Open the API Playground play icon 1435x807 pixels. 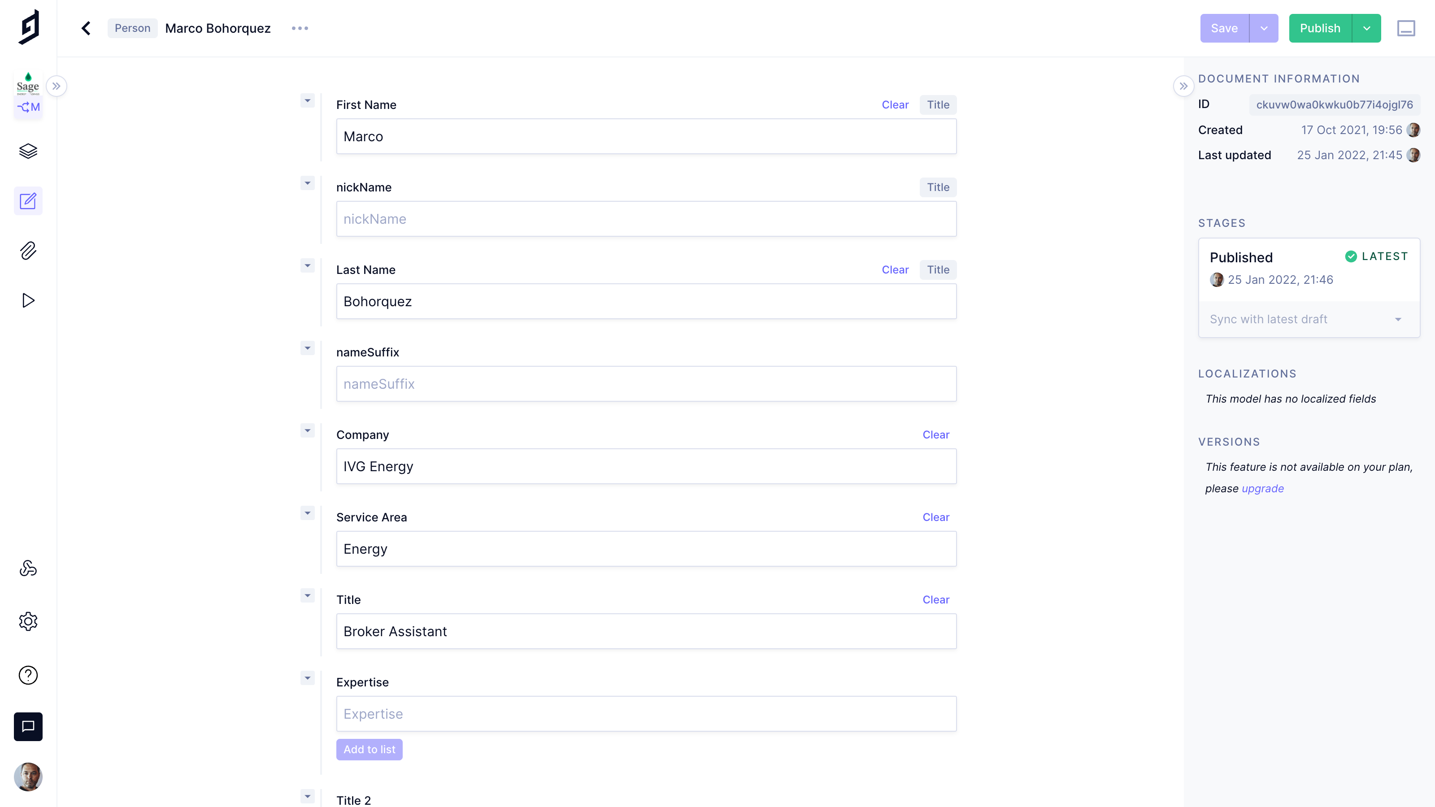(28, 301)
